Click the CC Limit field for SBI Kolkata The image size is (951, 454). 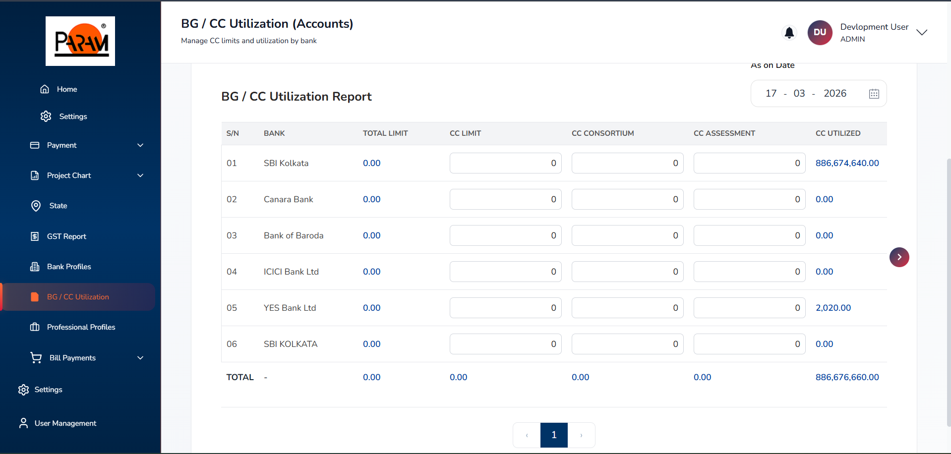505,163
